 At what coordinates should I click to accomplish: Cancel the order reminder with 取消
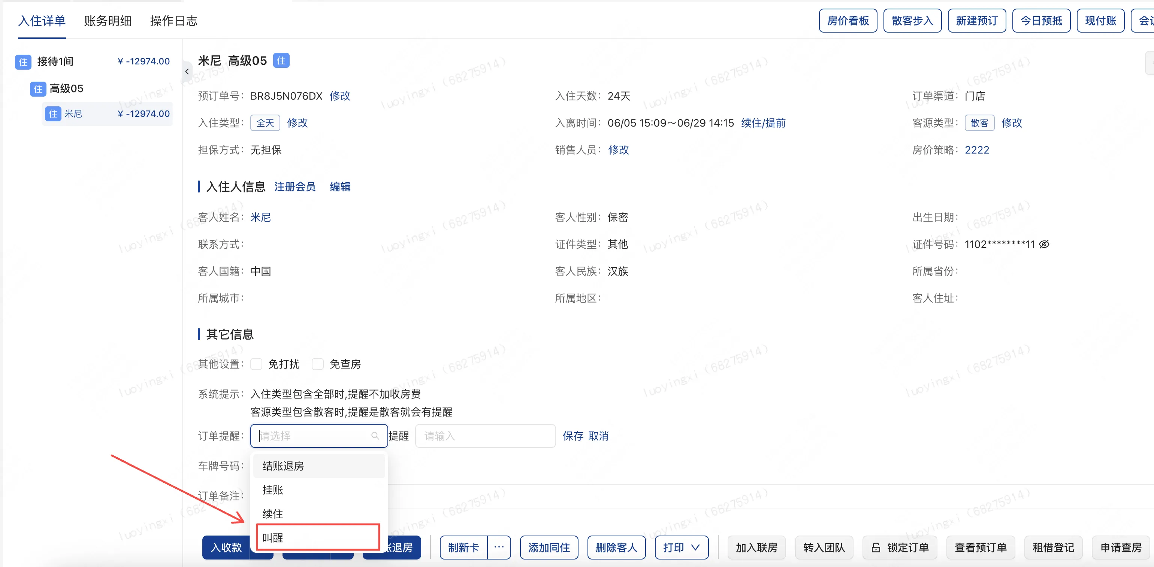pos(598,436)
